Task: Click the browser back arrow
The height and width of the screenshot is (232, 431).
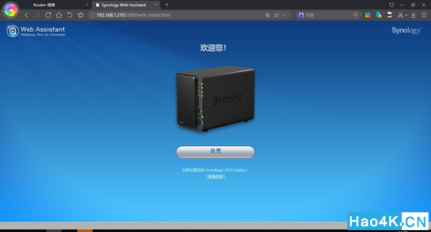Action: (x=27, y=15)
